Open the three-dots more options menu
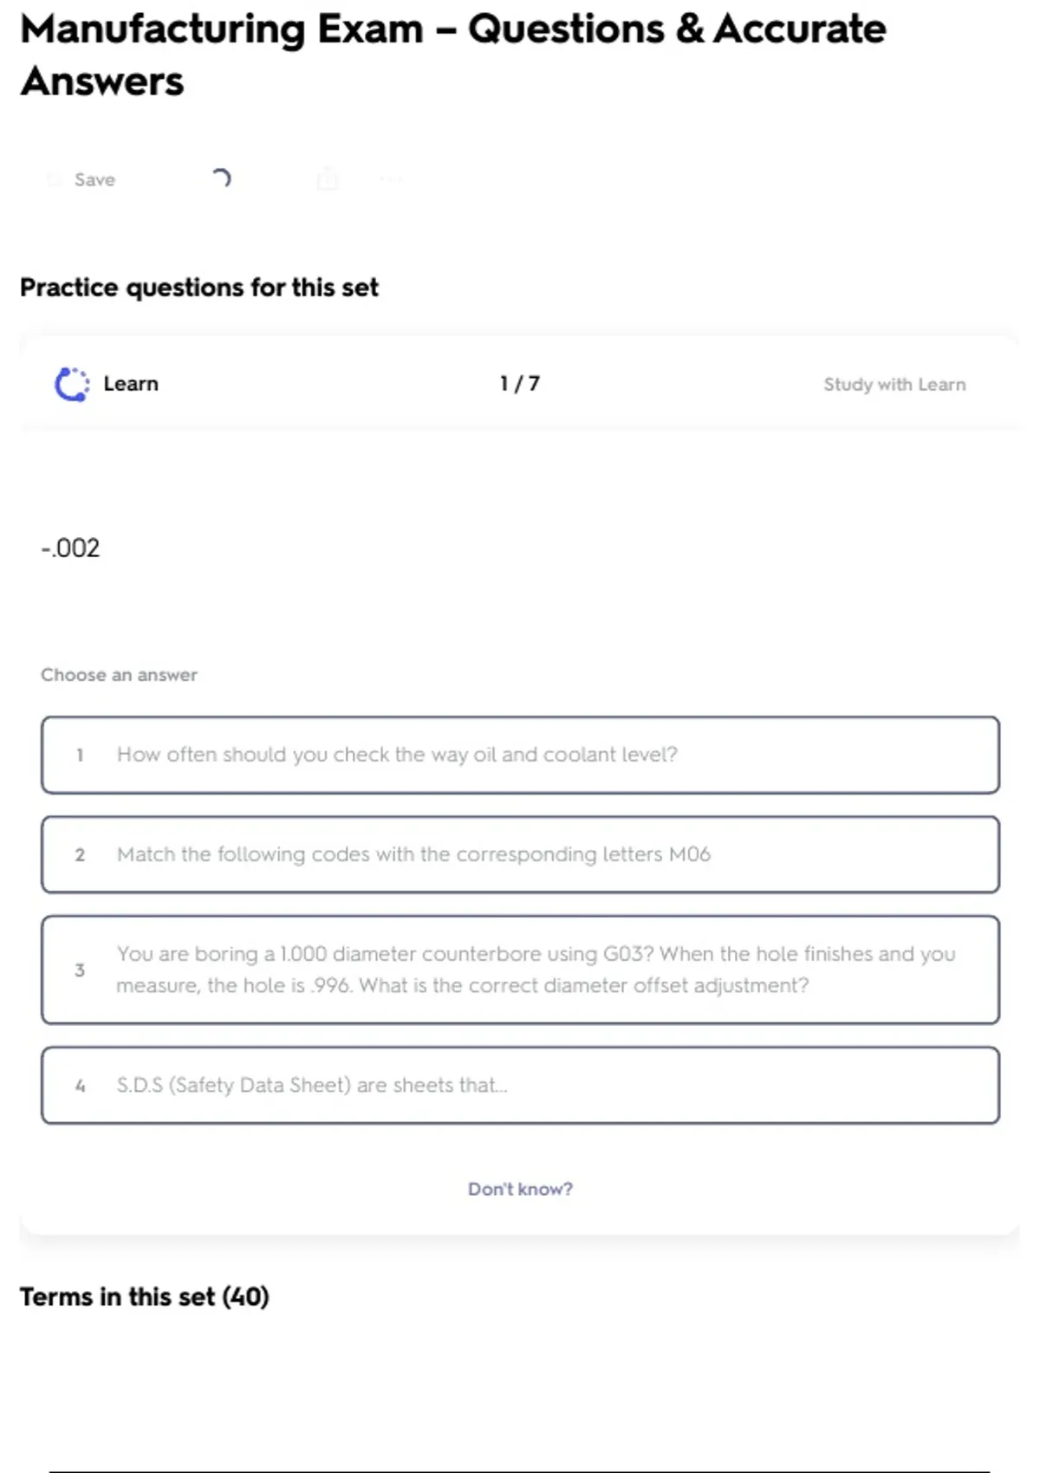This screenshot has height=1473, width=1040. coord(391,179)
